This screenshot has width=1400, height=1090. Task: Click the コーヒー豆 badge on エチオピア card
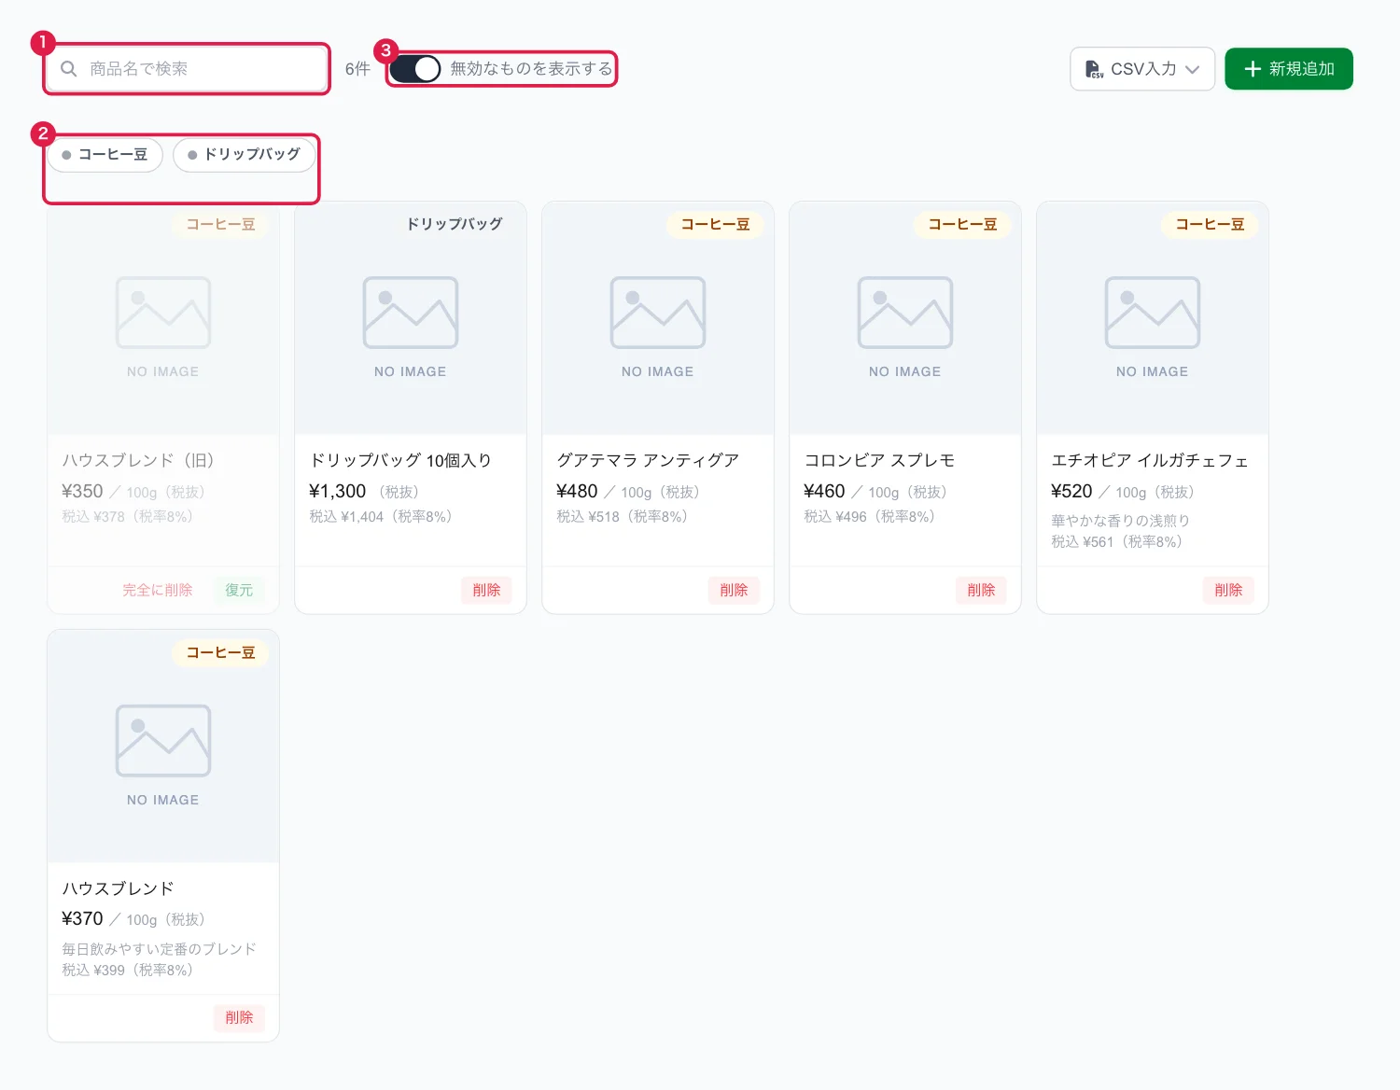click(1210, 225)
